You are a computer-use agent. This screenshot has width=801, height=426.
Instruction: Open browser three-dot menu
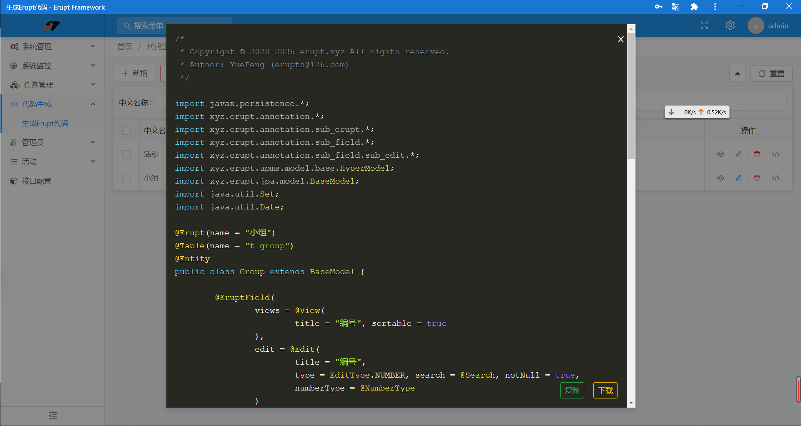coord(715,7)
